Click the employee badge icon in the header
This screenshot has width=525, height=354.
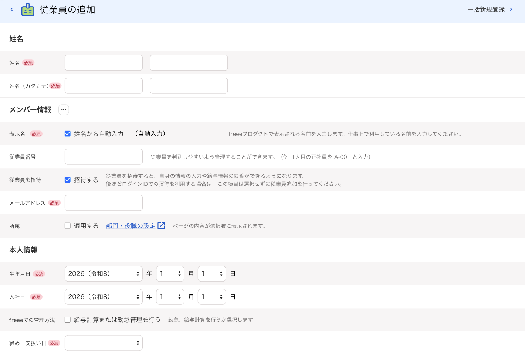point(28,10)
